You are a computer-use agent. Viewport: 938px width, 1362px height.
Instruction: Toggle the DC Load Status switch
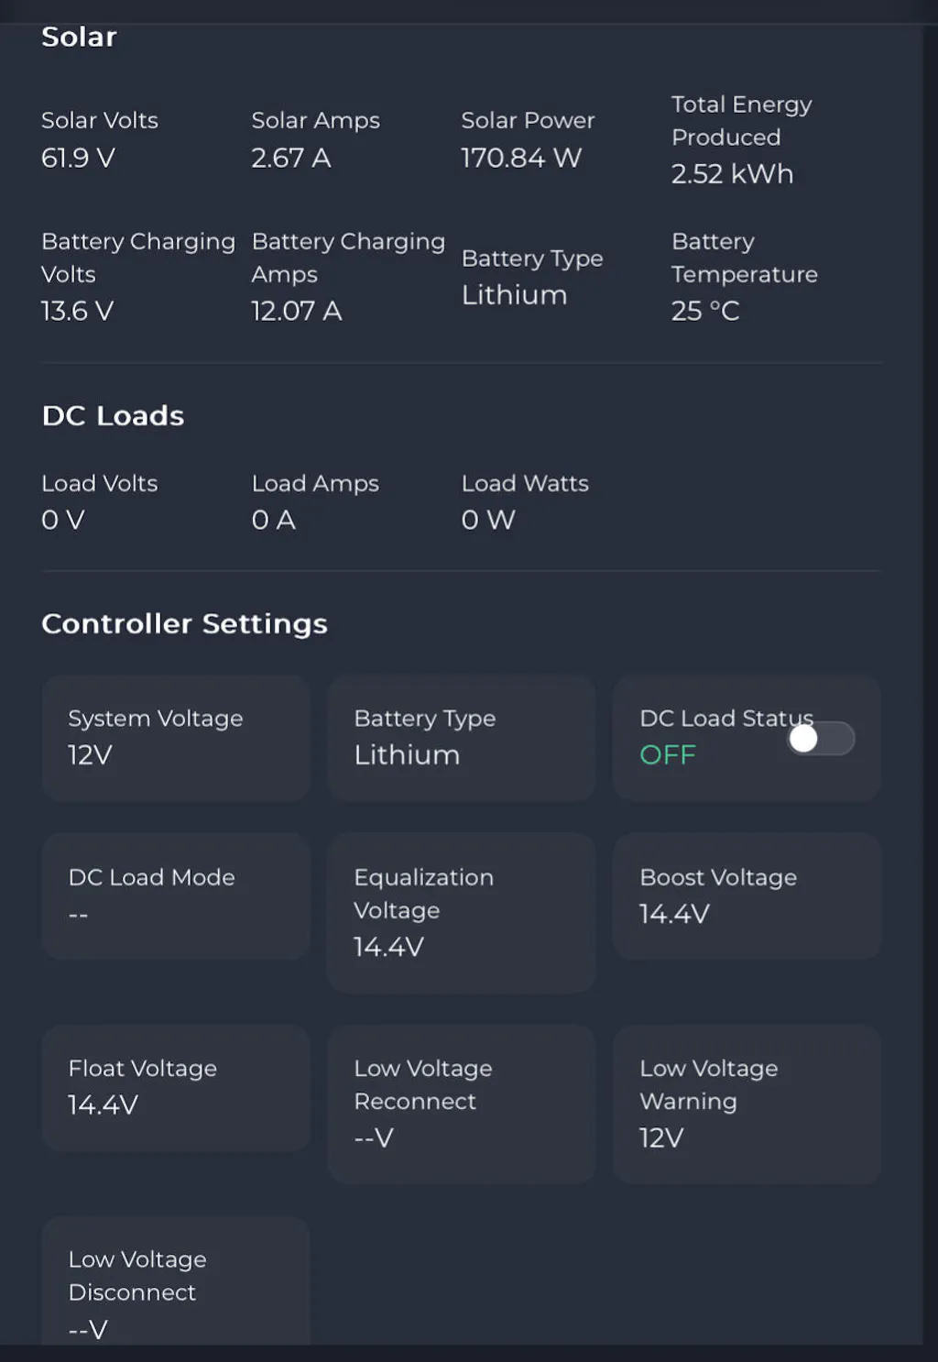pyautogui.click(x=821, y=739)
